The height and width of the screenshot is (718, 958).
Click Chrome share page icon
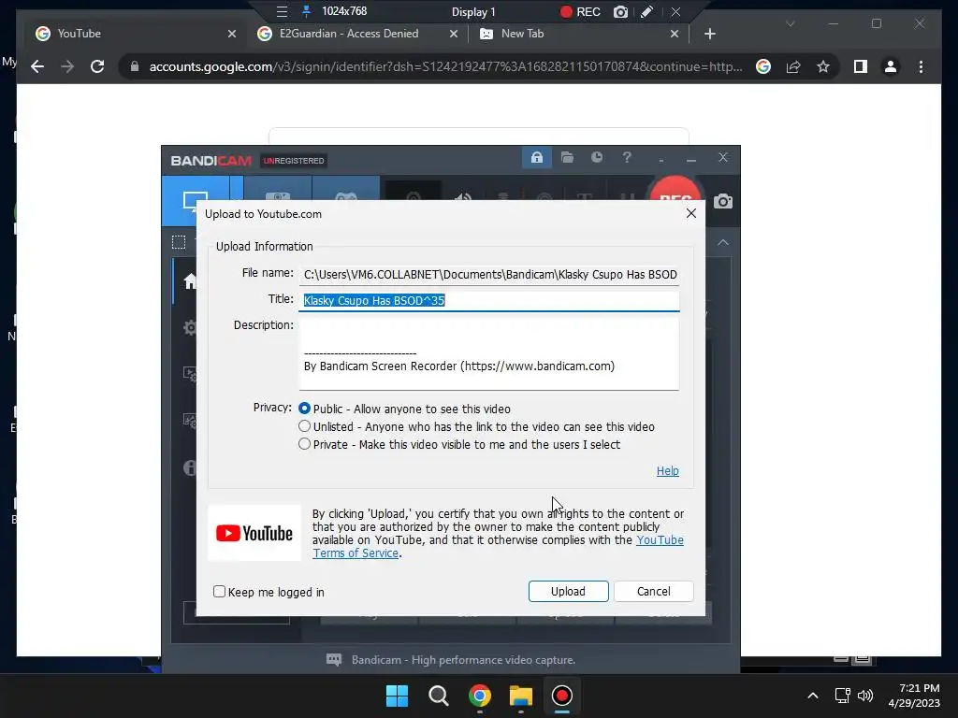tap(793, 66)
